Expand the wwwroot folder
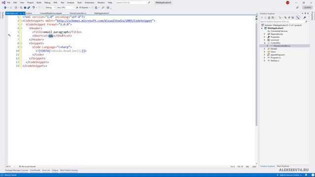This screenshot has width=315, height=177. point(265,40)
